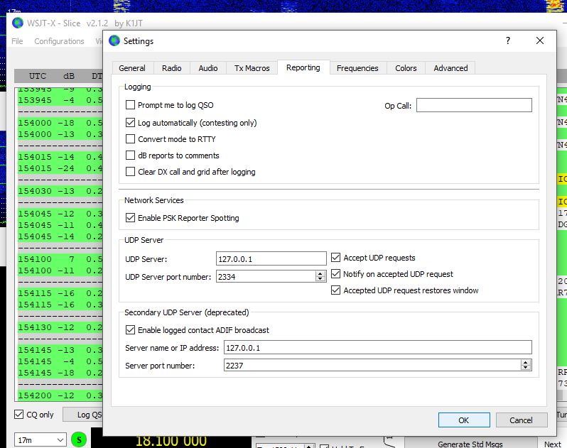Image resolution: width=567 pixels, height=448 pixels.
Task: Open Configurations menu in WSJT-X window
Action: [x=59, y=41]
